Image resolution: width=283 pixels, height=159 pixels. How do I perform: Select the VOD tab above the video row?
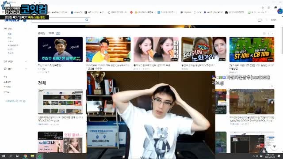(x=58, y=33)
